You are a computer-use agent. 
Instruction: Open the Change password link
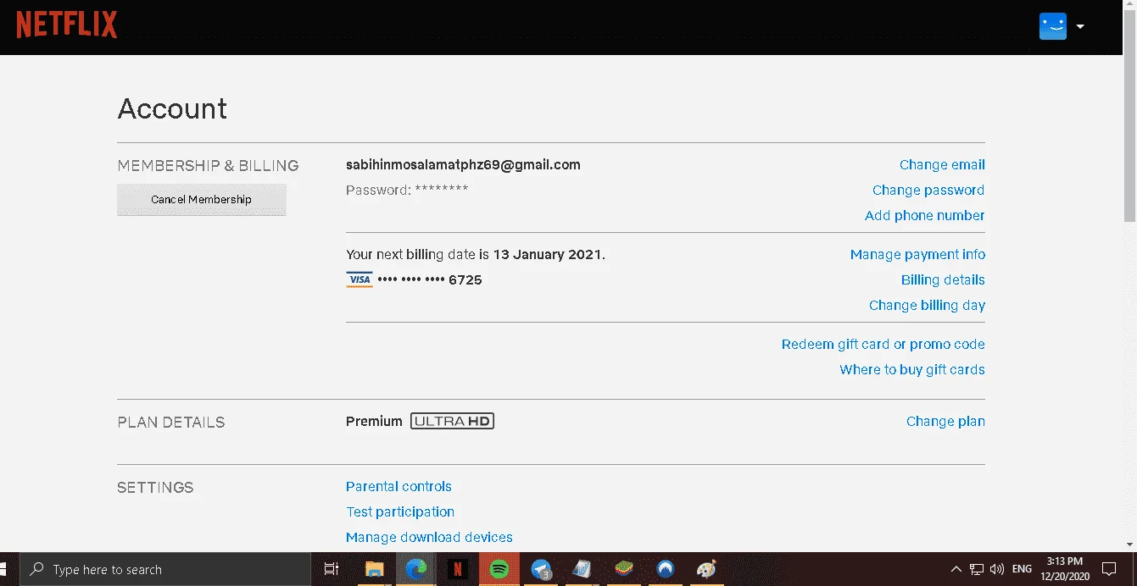[928, 191]
